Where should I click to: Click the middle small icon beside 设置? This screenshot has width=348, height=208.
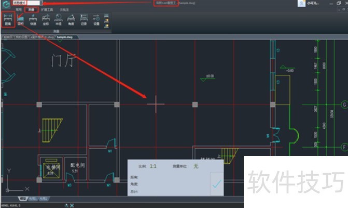(x=106, y=21)
